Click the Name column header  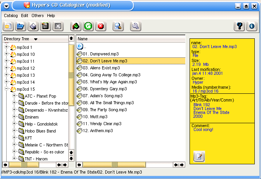click(130, 39)
